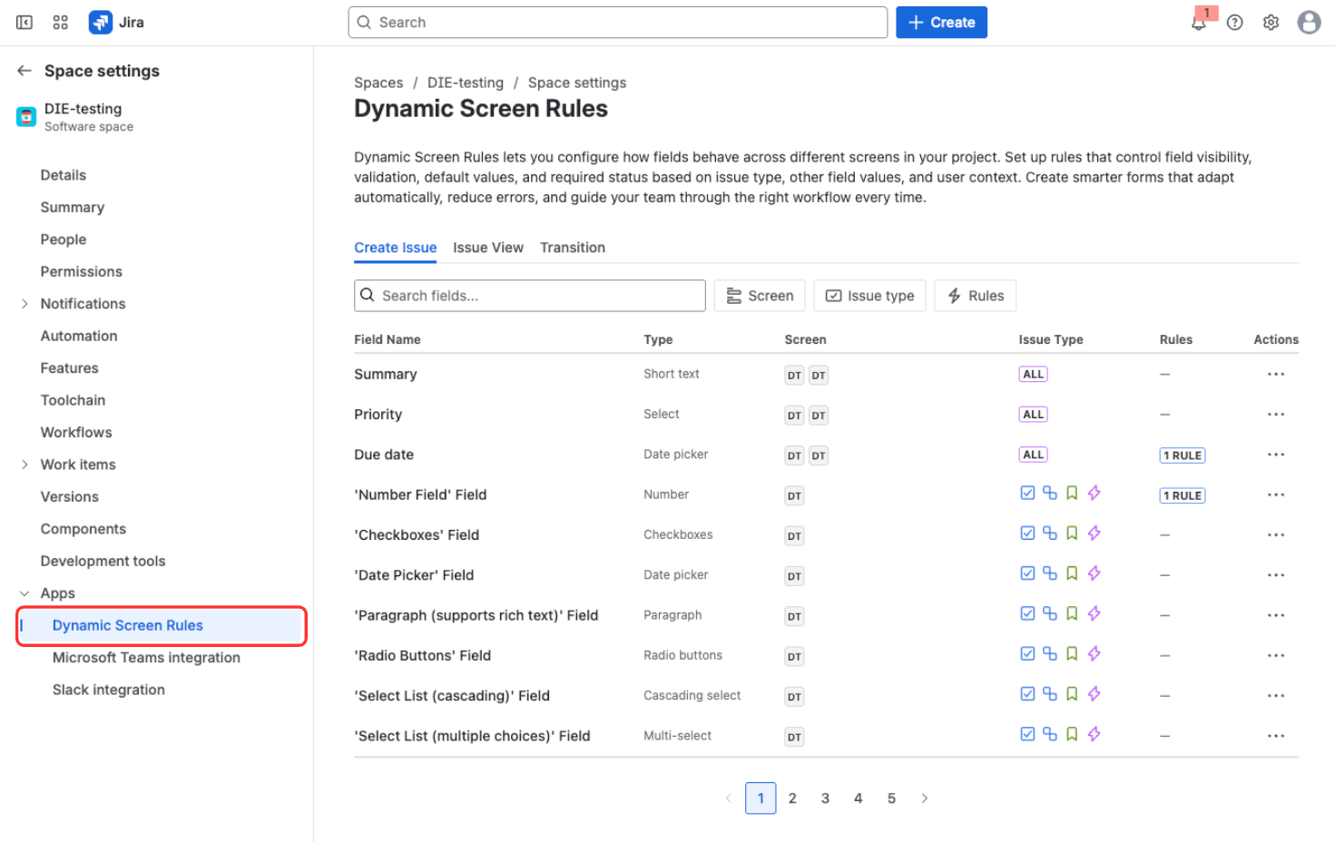Click the purple Epic icon on 'Radio Buttons' Field
The height and width of the screenshot is (842, 1335).
pos(1094,653)
